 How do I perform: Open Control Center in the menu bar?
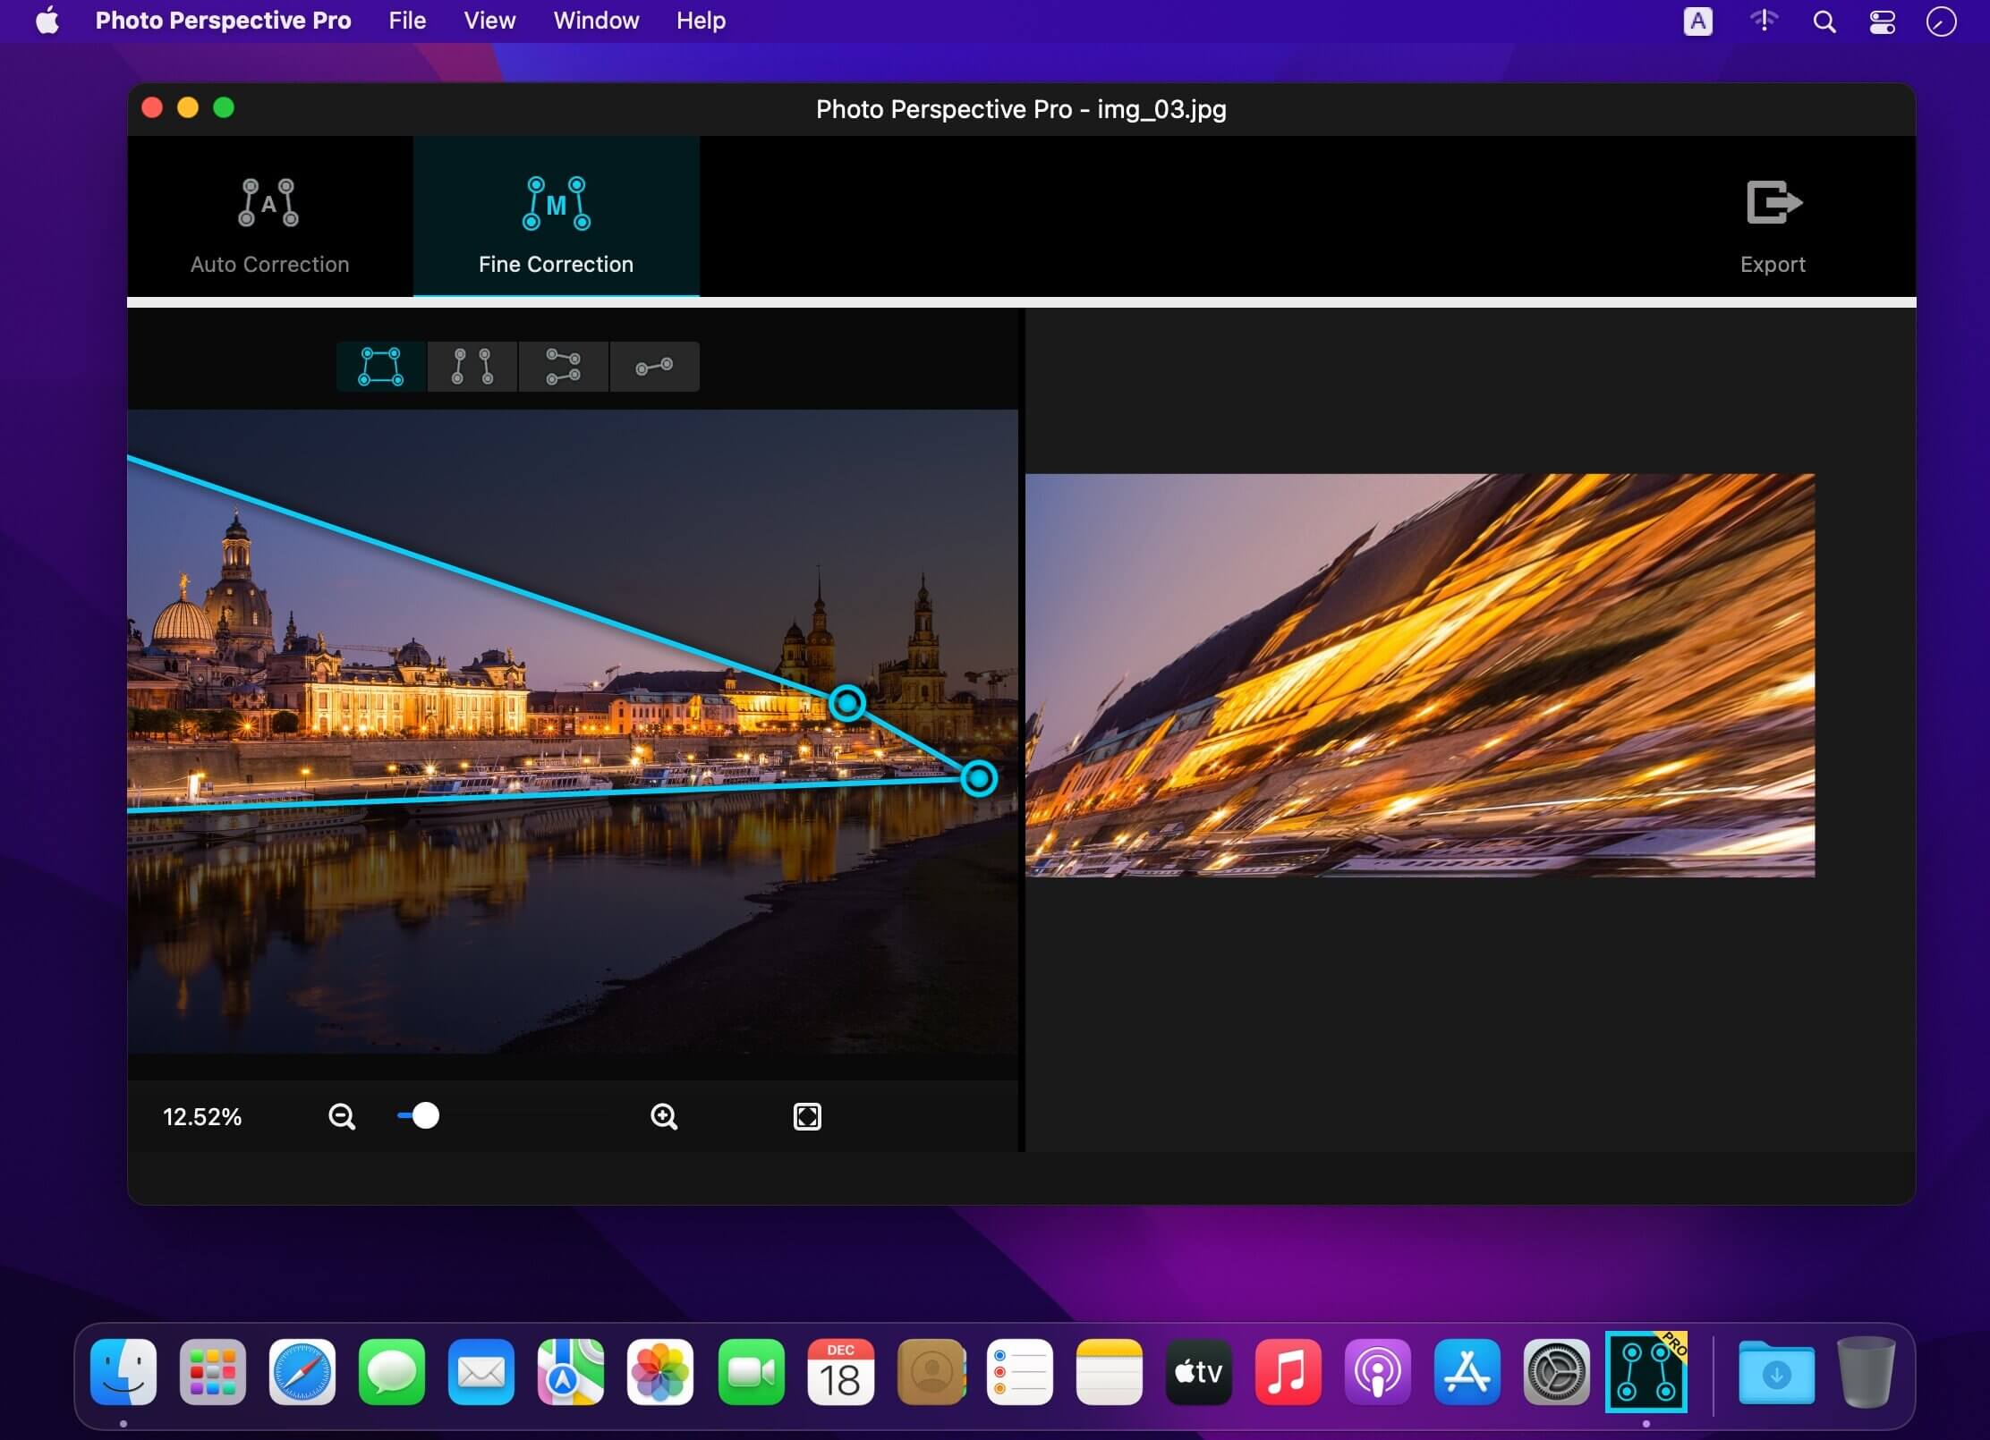tap(1882, 21)
